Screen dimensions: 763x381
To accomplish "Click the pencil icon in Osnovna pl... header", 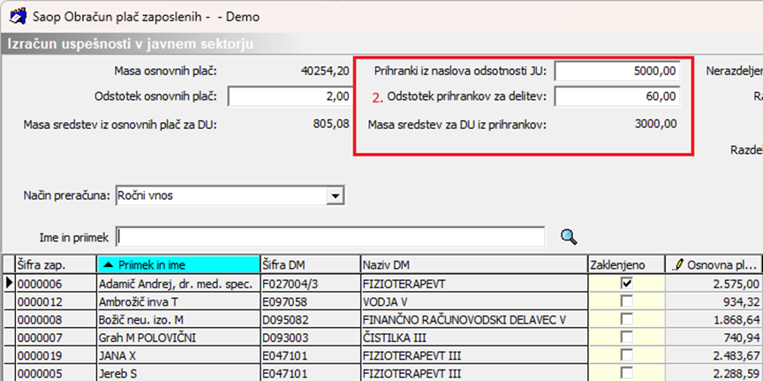I will click(x=676, y=265).
